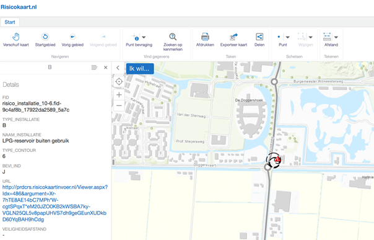Click Exporteer kaart icon
Viewport: 374px width, 240px height.
[234, 37]
